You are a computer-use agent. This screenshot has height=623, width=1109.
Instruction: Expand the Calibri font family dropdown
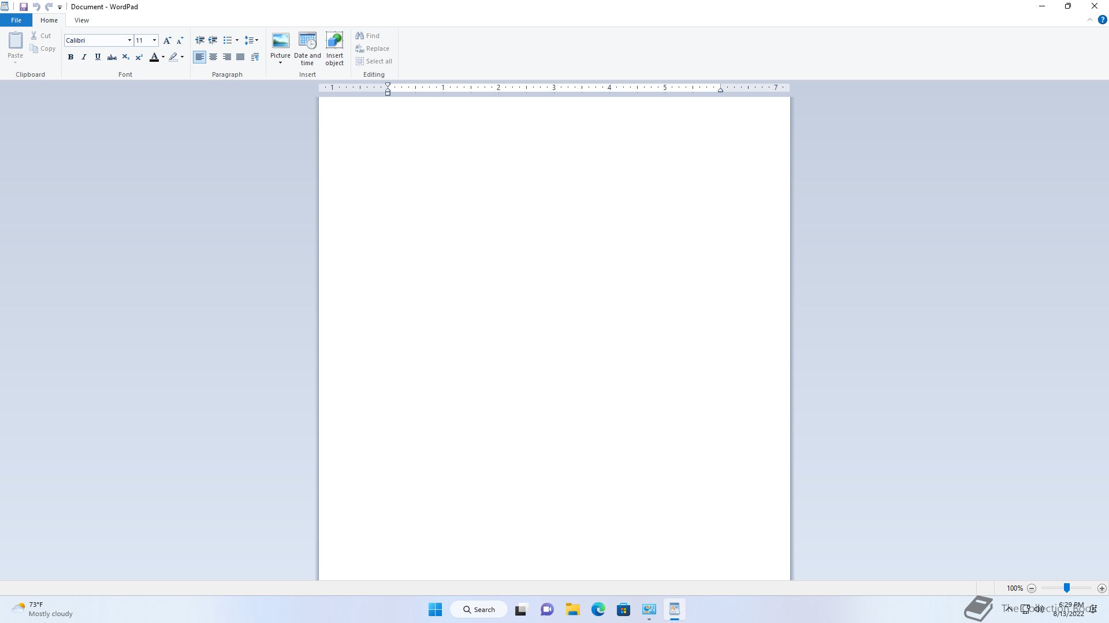tap(129, 40)
